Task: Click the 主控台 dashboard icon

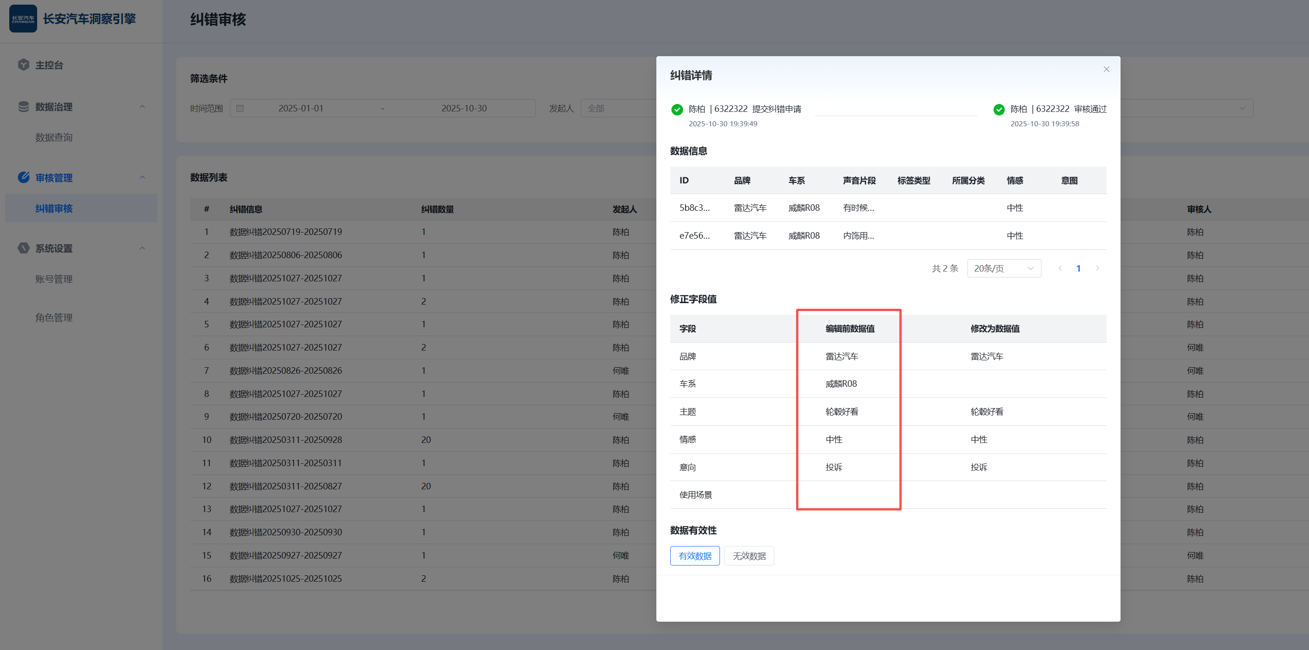Action: pyautogui.click(x=23, y=65)
